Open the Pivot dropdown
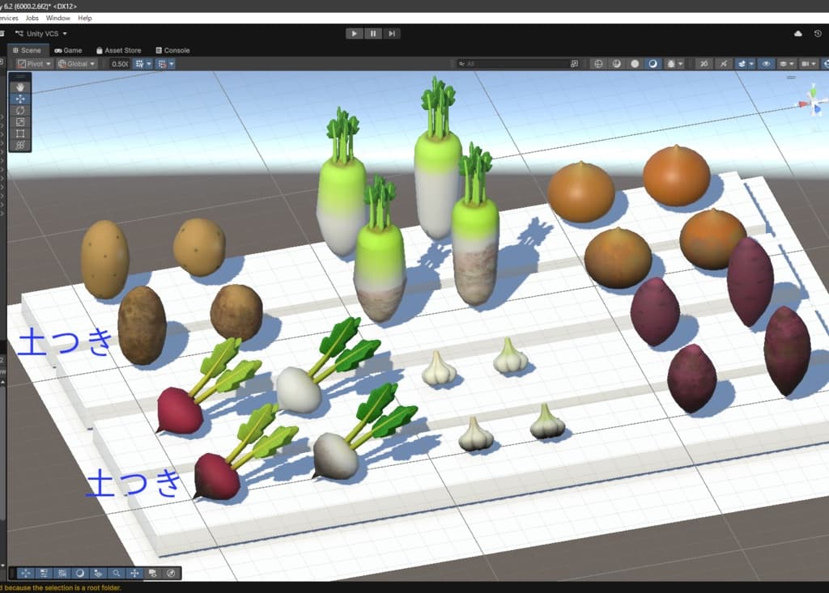This screenshot has width=829, height=593. (x=34, y=64)
